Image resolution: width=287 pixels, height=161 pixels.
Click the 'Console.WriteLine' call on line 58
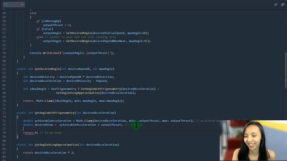[44, 53]
